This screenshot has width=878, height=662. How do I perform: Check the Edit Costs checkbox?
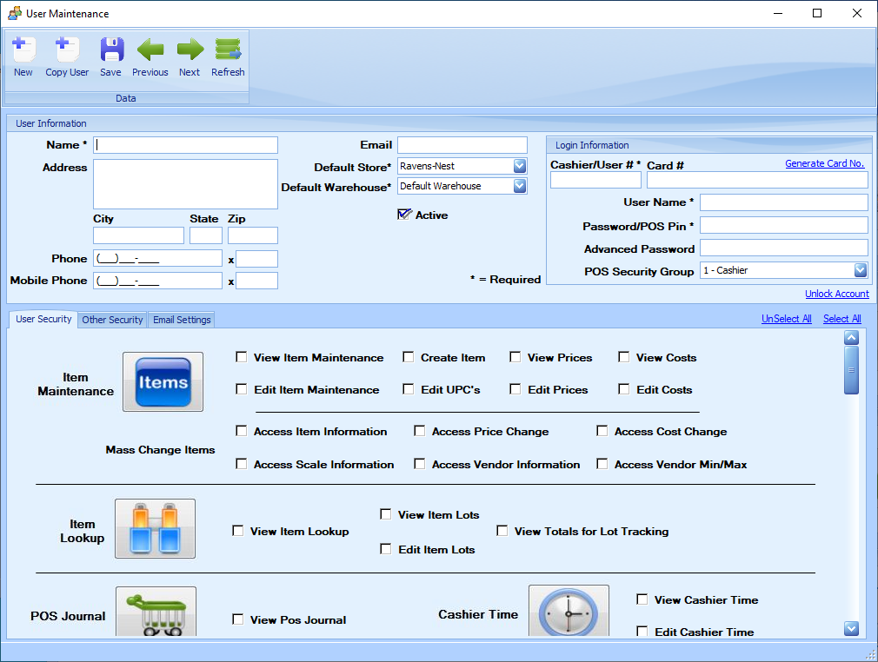(624, 389)
